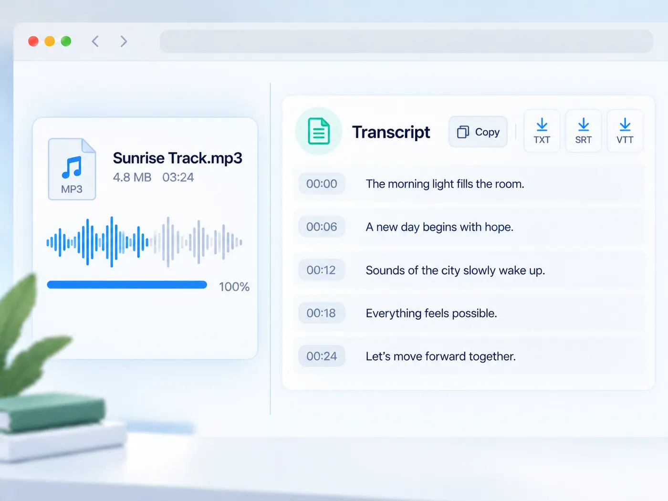This screenshot has height=501, width=668.
Task: Click the green transcript document icon
Action: (x=319, y=131)
